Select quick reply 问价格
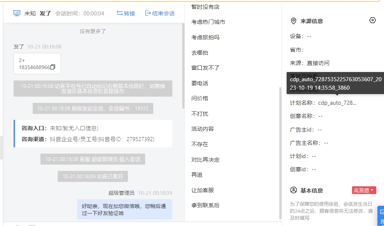The width and height of the screenshot is (384, 226). (200, 98)
